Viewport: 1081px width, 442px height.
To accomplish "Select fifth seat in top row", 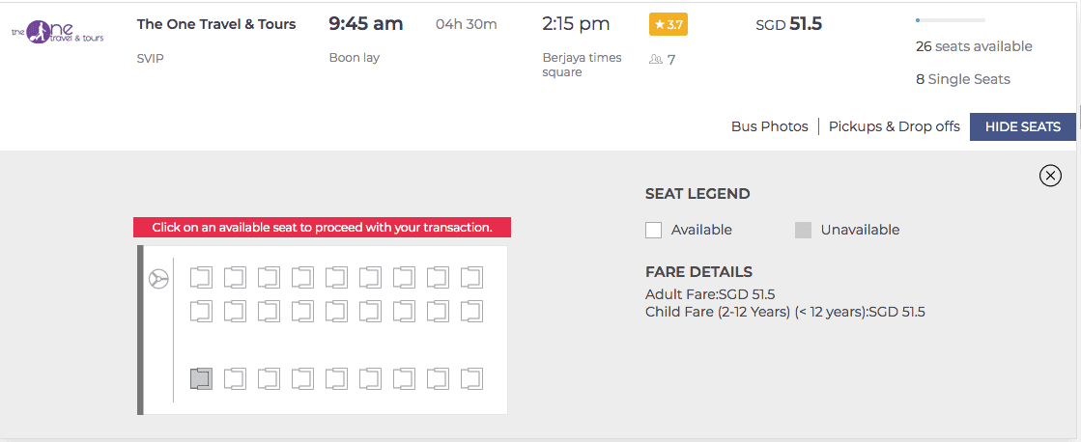I will point(336,277).
